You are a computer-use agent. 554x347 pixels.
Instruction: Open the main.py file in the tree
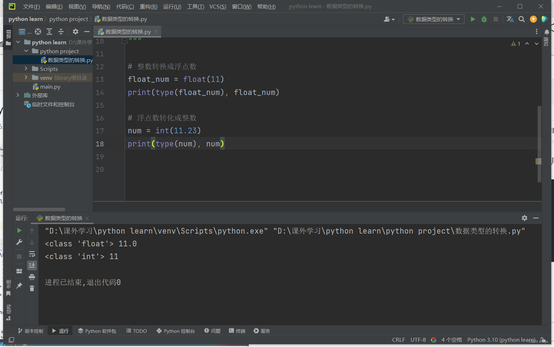(50, 86)
